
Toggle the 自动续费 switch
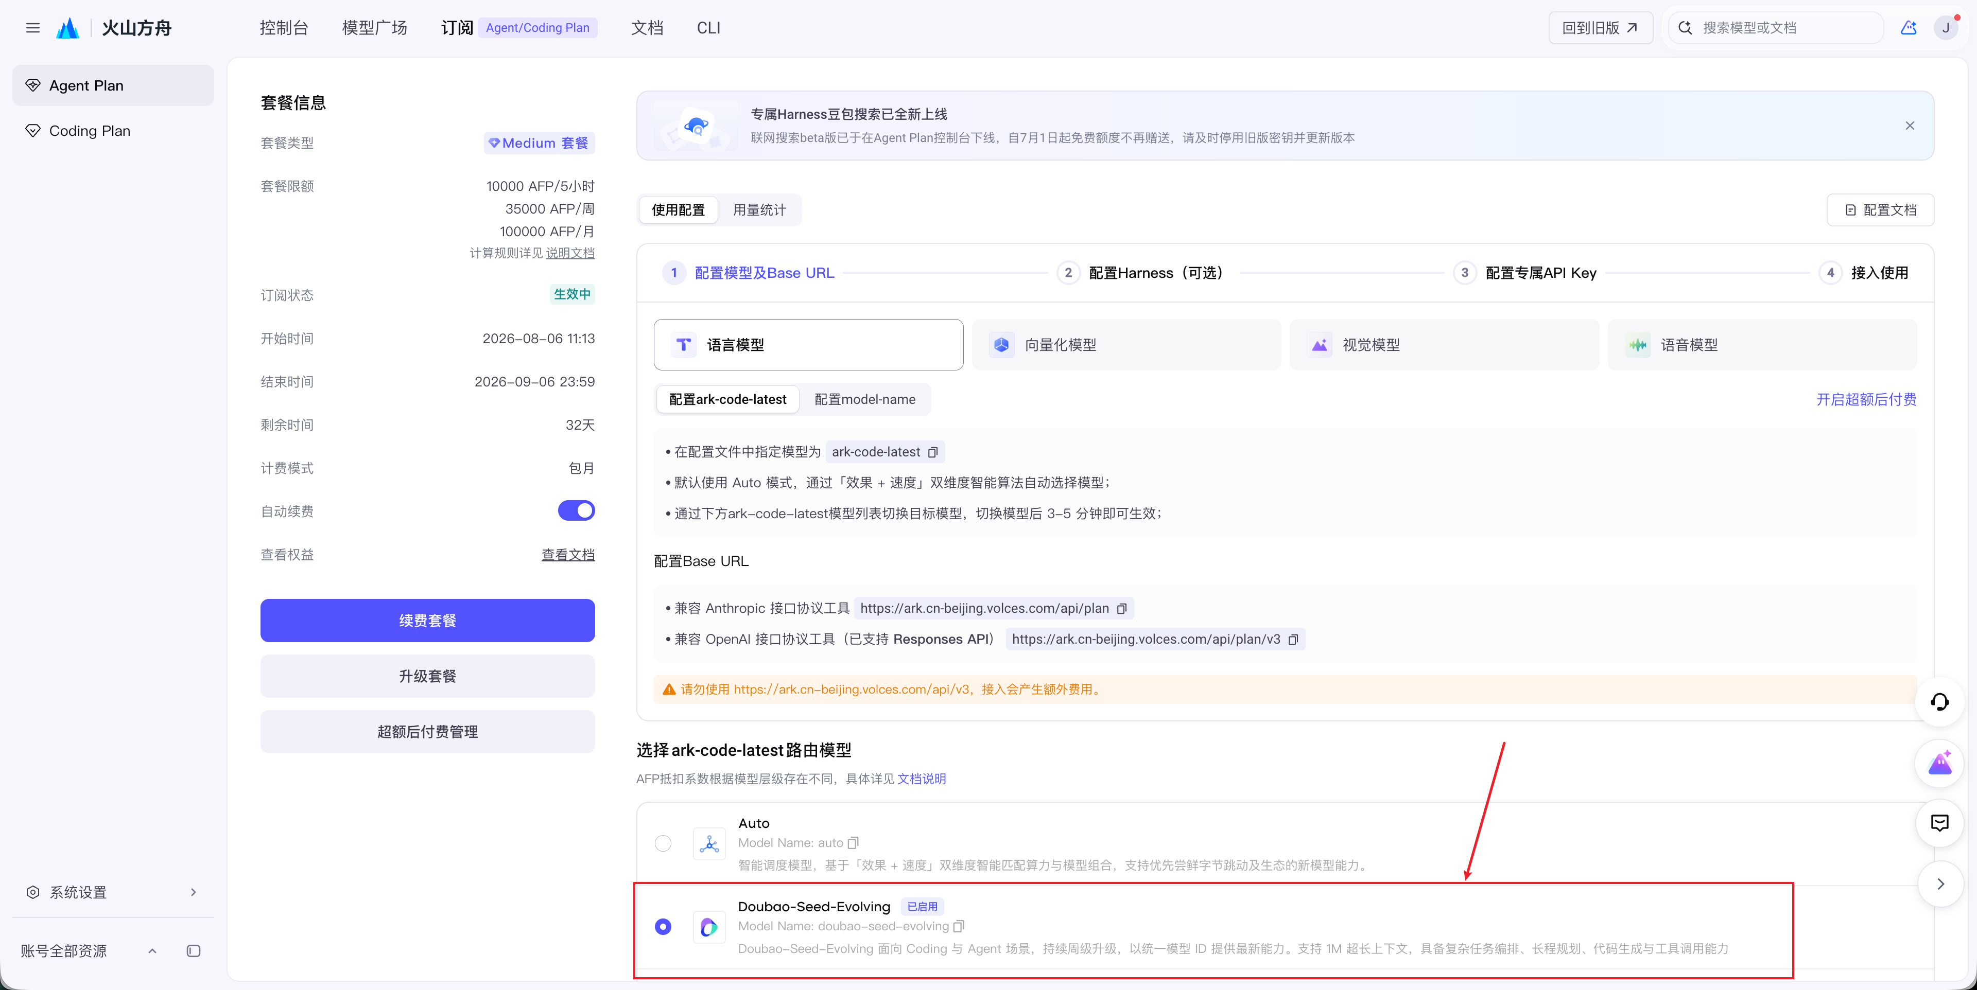tap(577, 511)
